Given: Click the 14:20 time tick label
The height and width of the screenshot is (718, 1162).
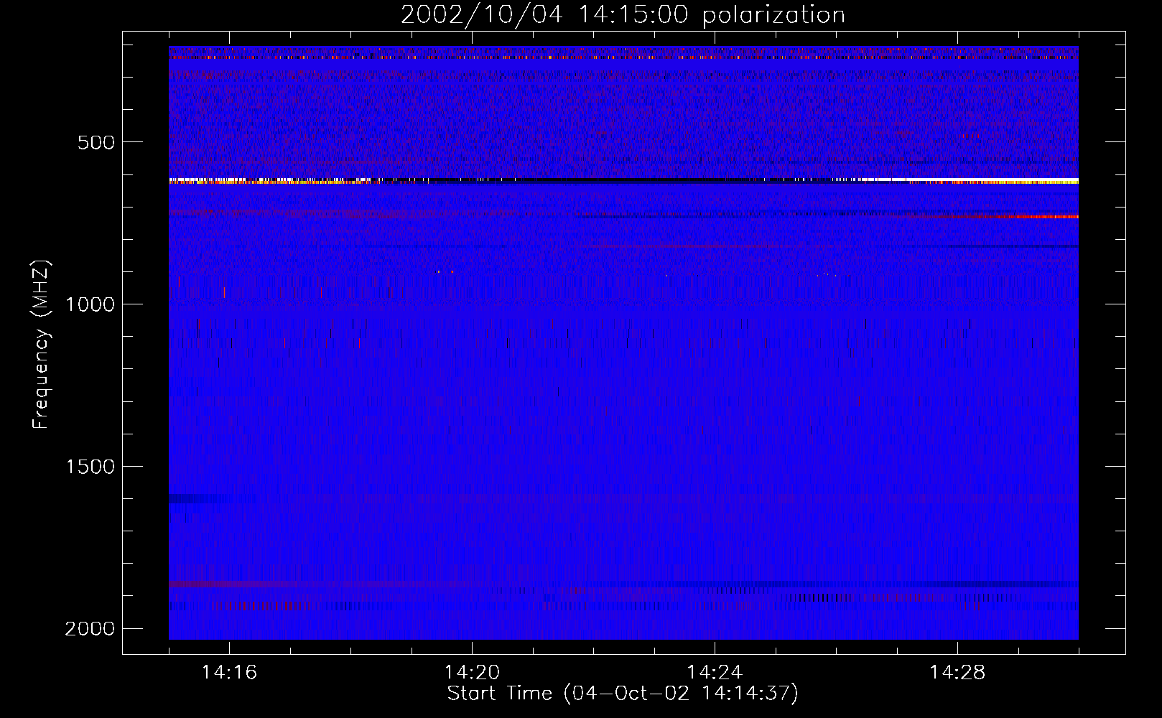Looking at the screenshot, I should [x=473, y=673].
